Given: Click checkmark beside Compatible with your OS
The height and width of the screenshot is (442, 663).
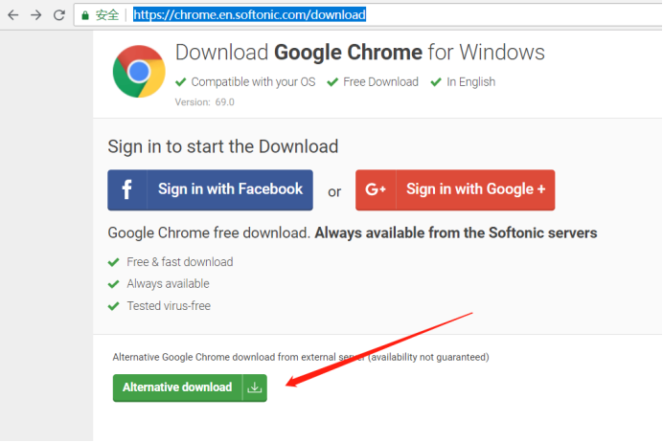Looking at the screenshot, I should point(182,82).
